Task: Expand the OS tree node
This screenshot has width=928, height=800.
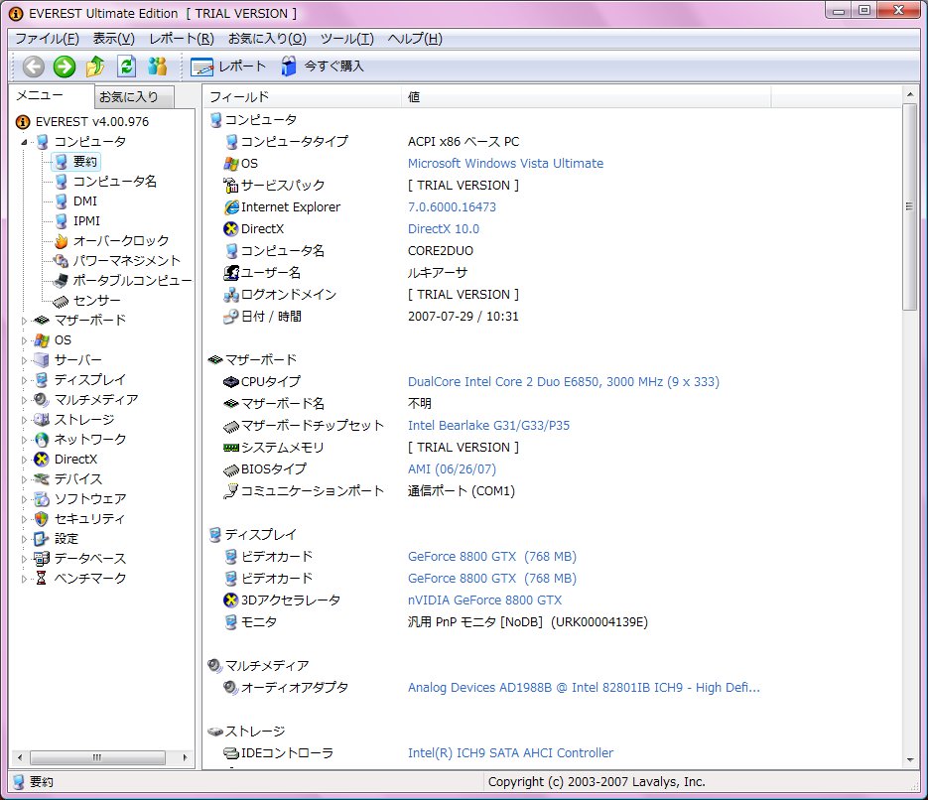Action: (24, 340)
